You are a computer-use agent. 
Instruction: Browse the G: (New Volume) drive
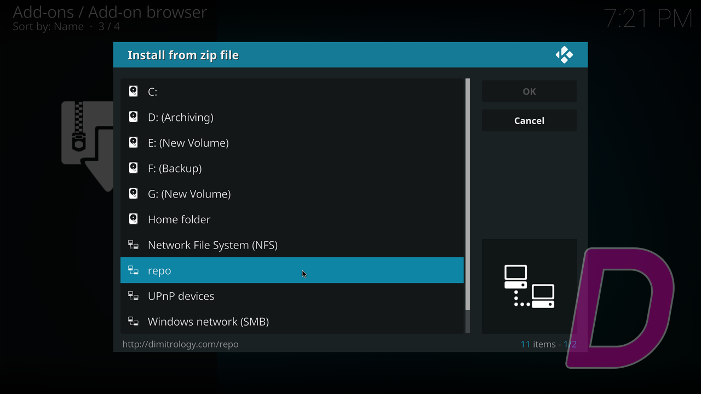(x=292, y=194)
